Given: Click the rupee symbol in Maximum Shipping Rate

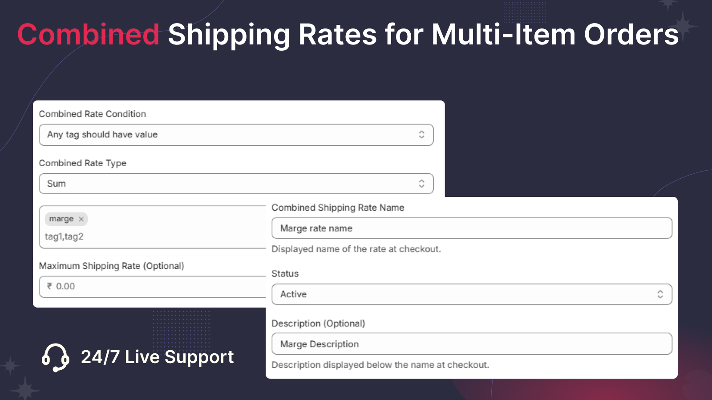Looking at the screenshot, I should click(49, 286).
